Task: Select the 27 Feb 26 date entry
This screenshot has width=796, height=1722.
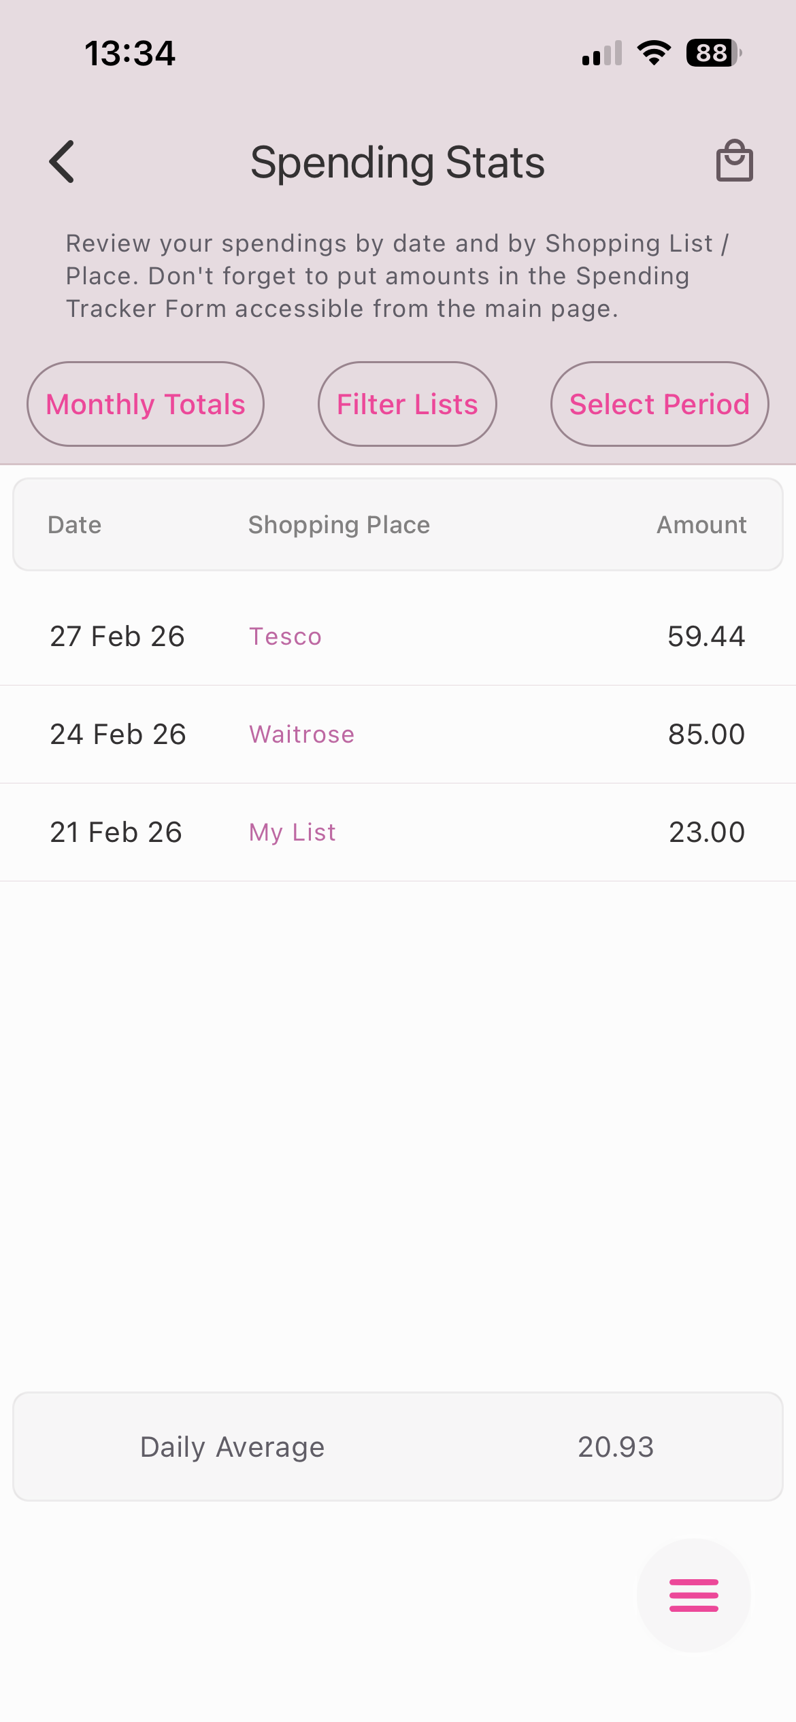Action: pyautogui.click(x=117, y=637)
